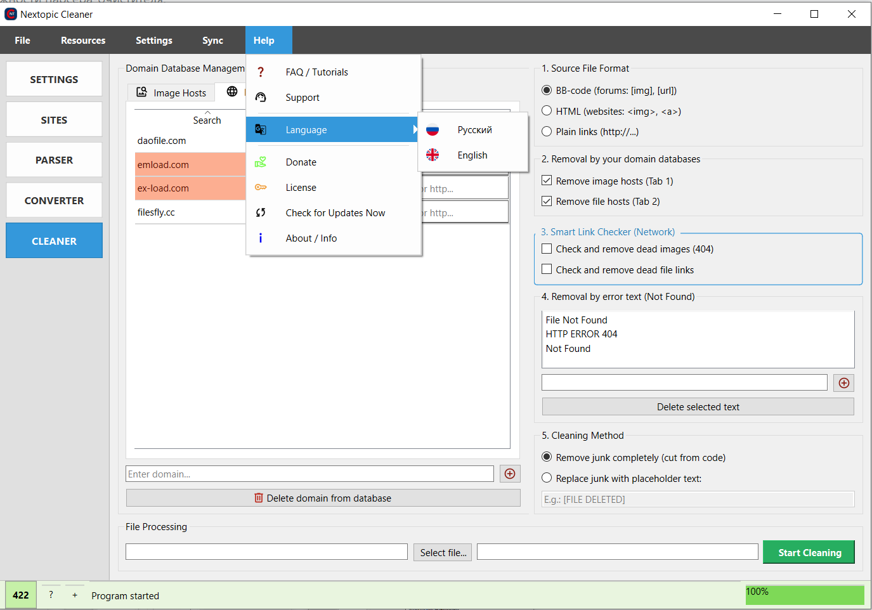Click the plus icon beside Enter domain field

[x=510, y=474]
